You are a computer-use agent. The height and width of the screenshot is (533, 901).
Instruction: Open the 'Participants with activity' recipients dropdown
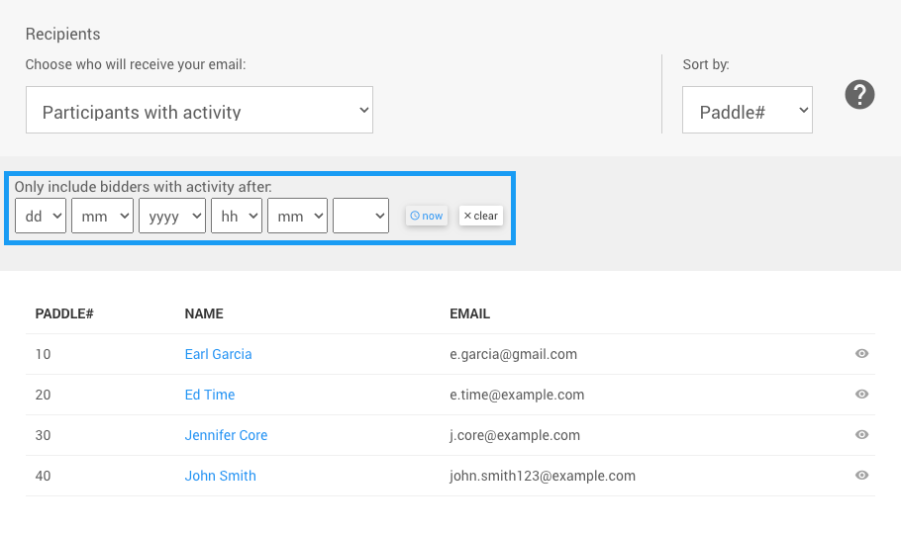tap(199, 111)
